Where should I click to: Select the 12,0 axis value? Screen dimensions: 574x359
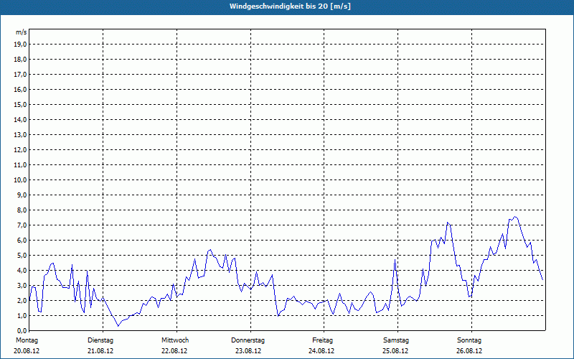coord(20,149)
